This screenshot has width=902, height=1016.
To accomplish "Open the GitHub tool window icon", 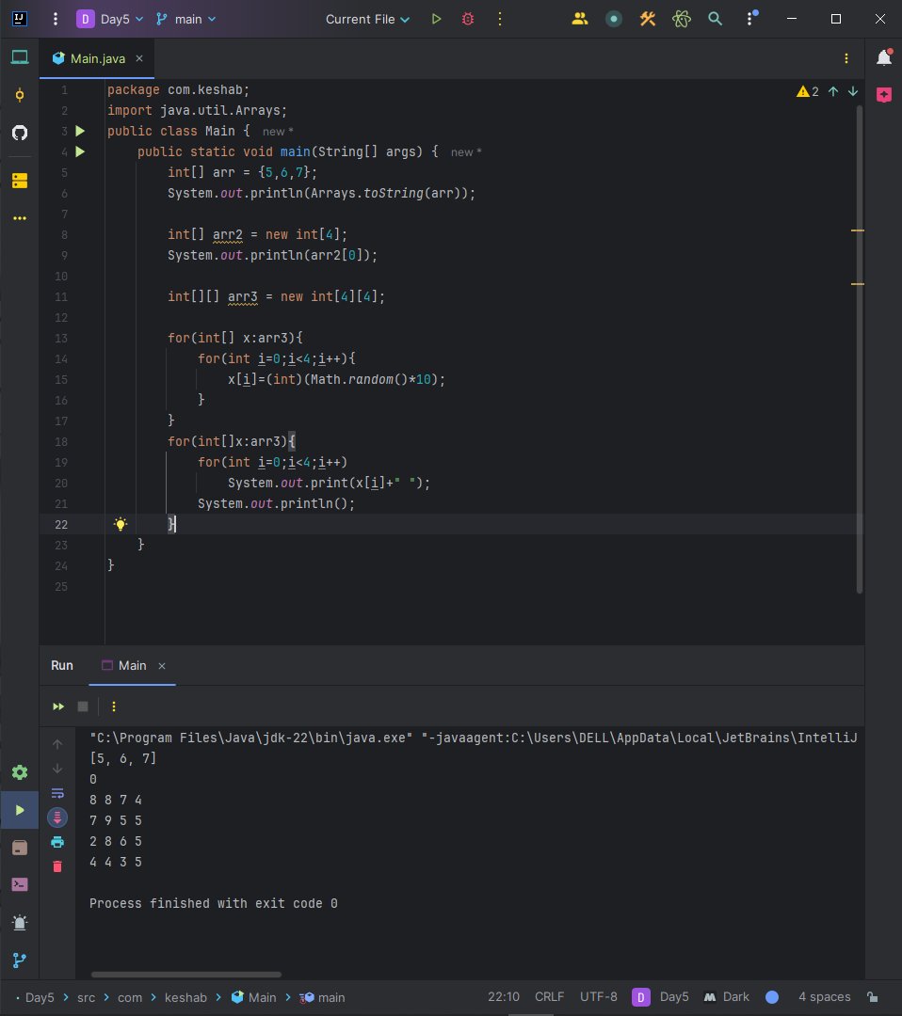I will [x=20, y=133].
